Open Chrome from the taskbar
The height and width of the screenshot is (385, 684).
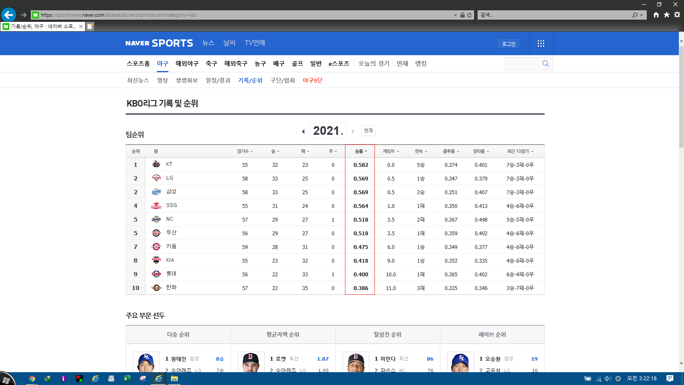pos(32,379)
